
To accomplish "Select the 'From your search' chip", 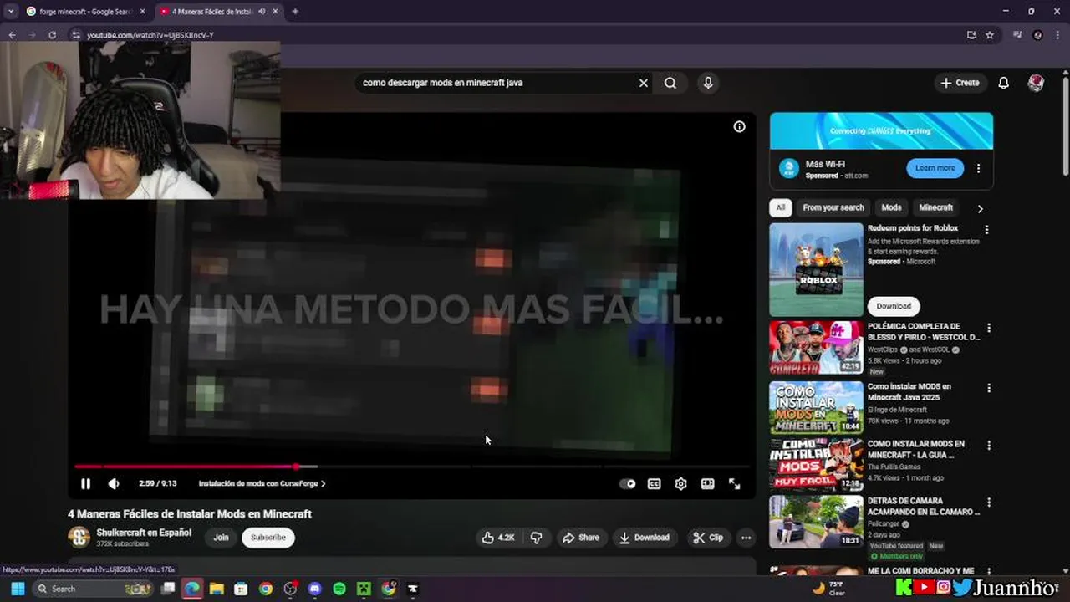I will (x=833, y=207).
